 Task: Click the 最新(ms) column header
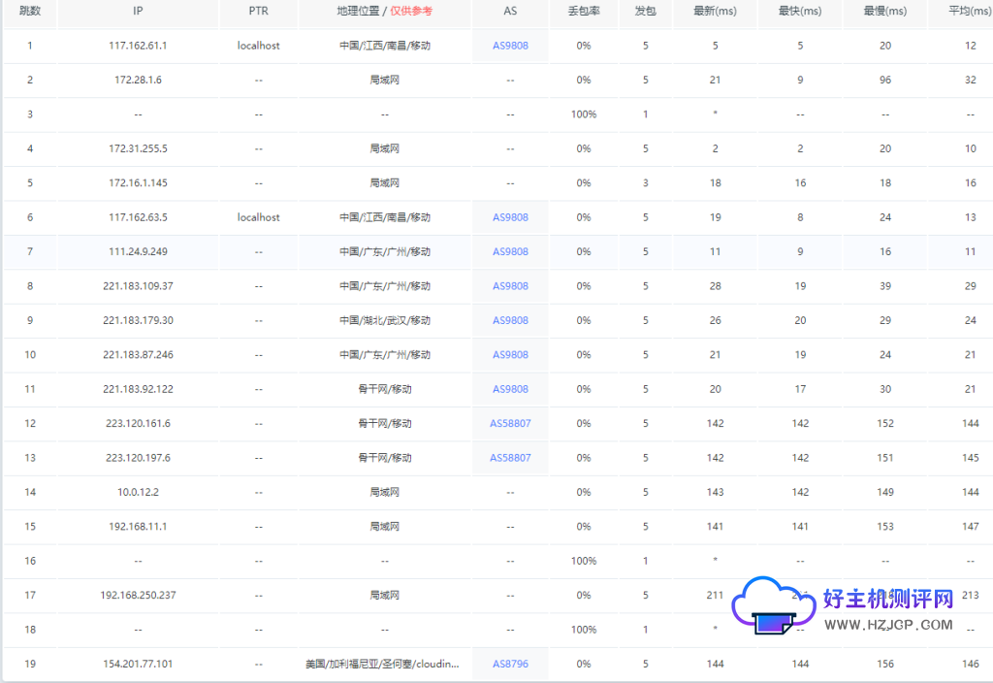click(715, 12)
